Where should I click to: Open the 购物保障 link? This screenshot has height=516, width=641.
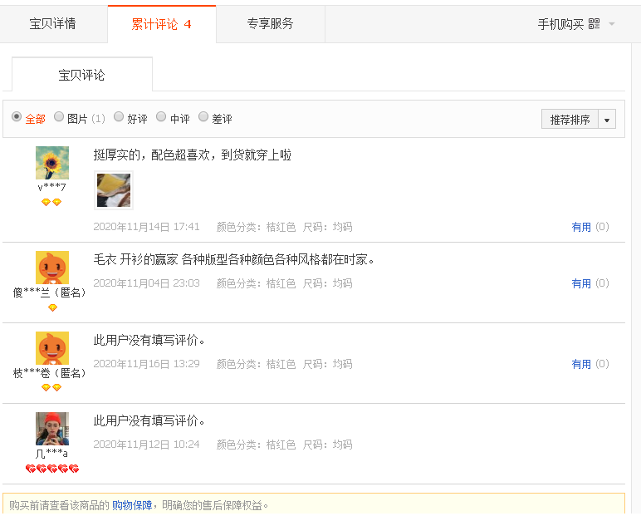[132, 505]
